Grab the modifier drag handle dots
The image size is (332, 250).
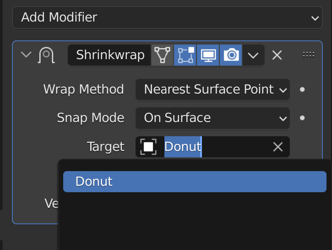pyautogui.click(x=309, y=55)
